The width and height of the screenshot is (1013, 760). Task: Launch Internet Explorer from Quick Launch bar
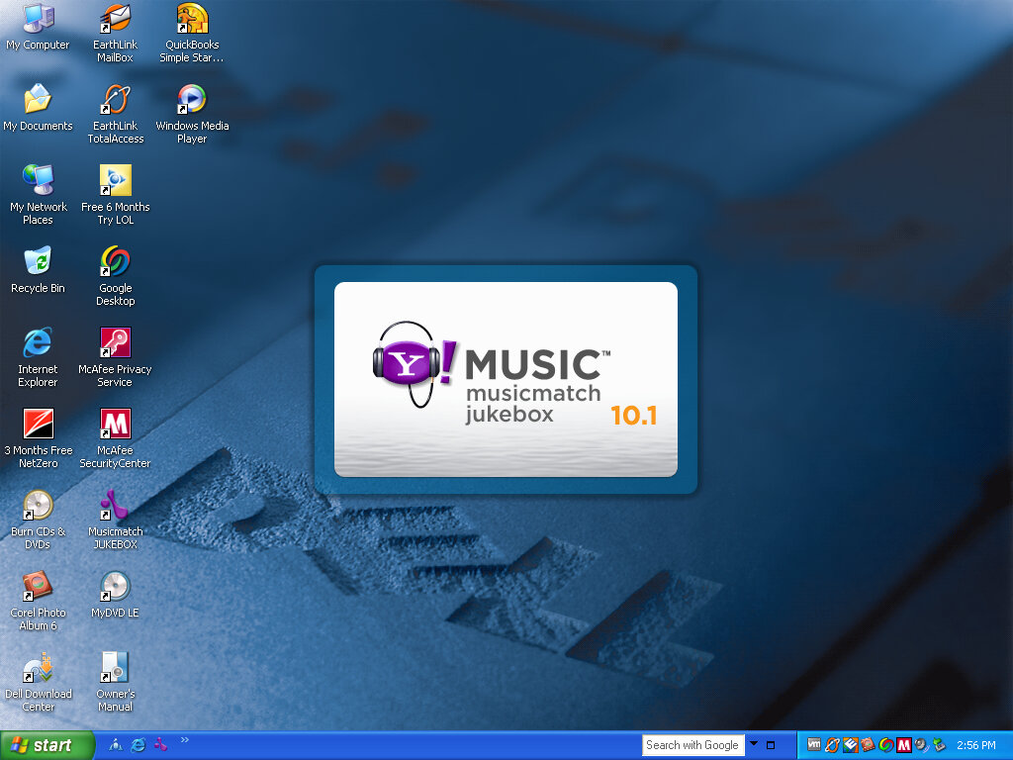tap(138, 745)
